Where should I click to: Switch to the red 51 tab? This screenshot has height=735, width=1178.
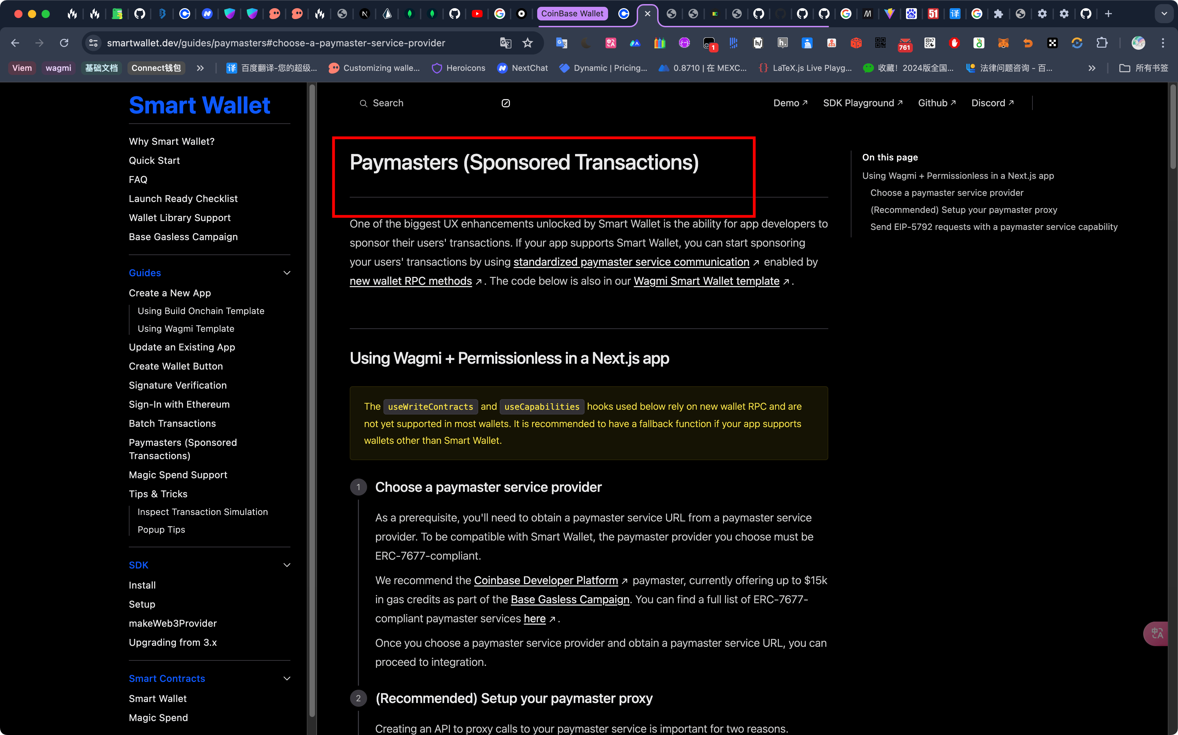933,14
